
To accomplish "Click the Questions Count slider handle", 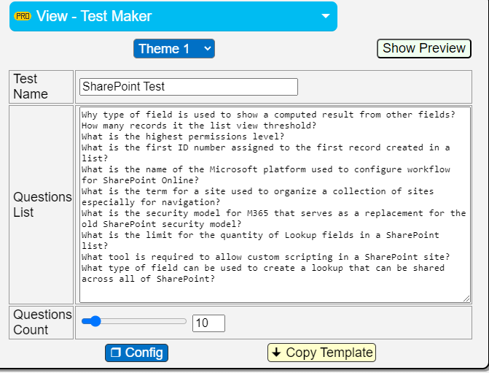I will [x=95, y=321].
